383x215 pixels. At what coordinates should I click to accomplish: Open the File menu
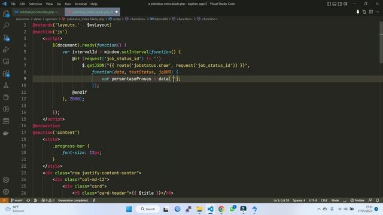(13, 4)
